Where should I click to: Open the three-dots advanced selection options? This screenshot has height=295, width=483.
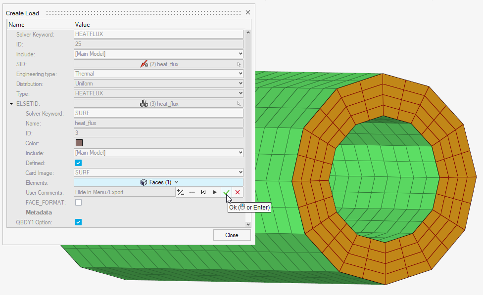point(192,192)
